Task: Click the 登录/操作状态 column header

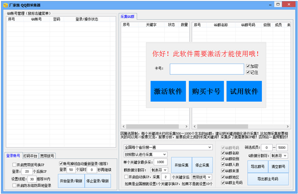Action: (x=87, y=19)
